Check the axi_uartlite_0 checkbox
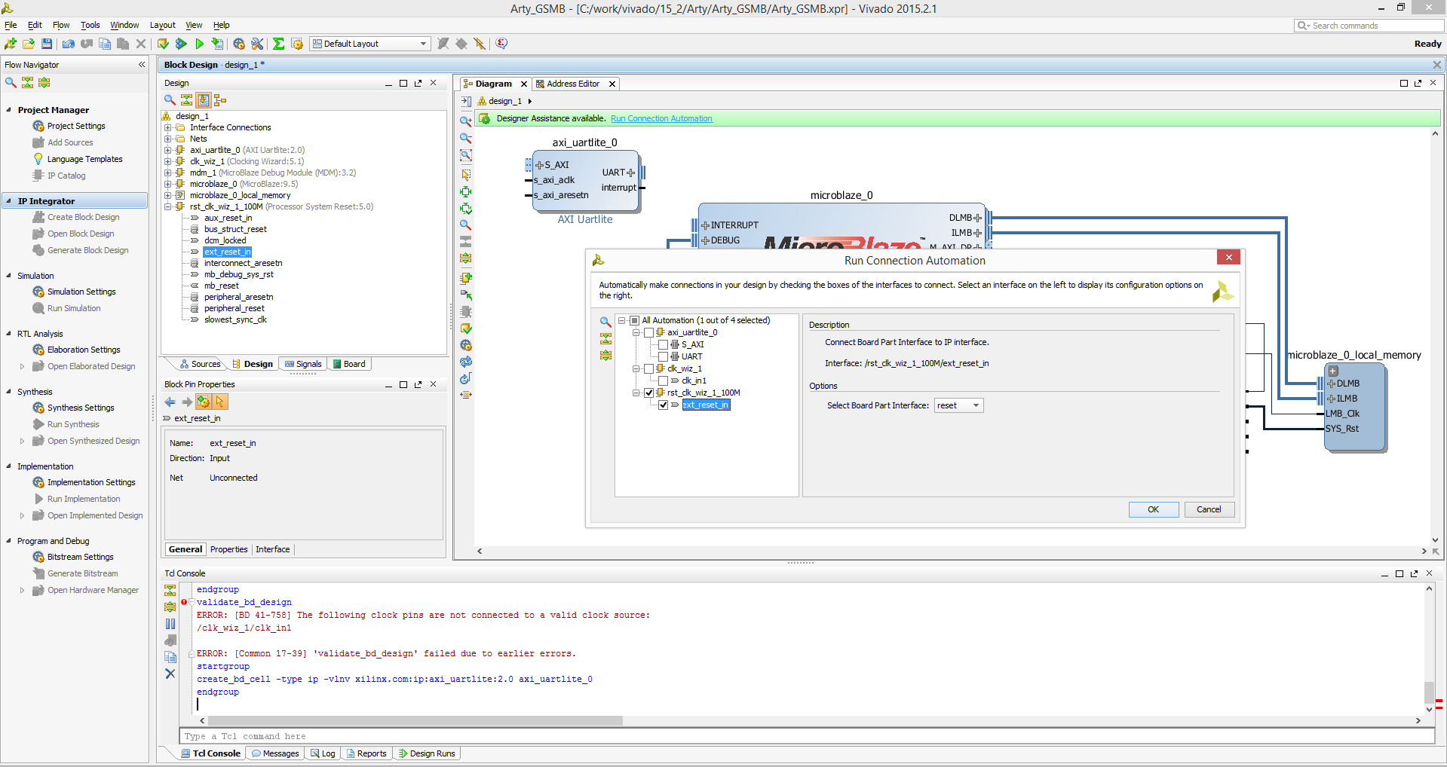The image size is (1447, 767). (x=648, y=332)
